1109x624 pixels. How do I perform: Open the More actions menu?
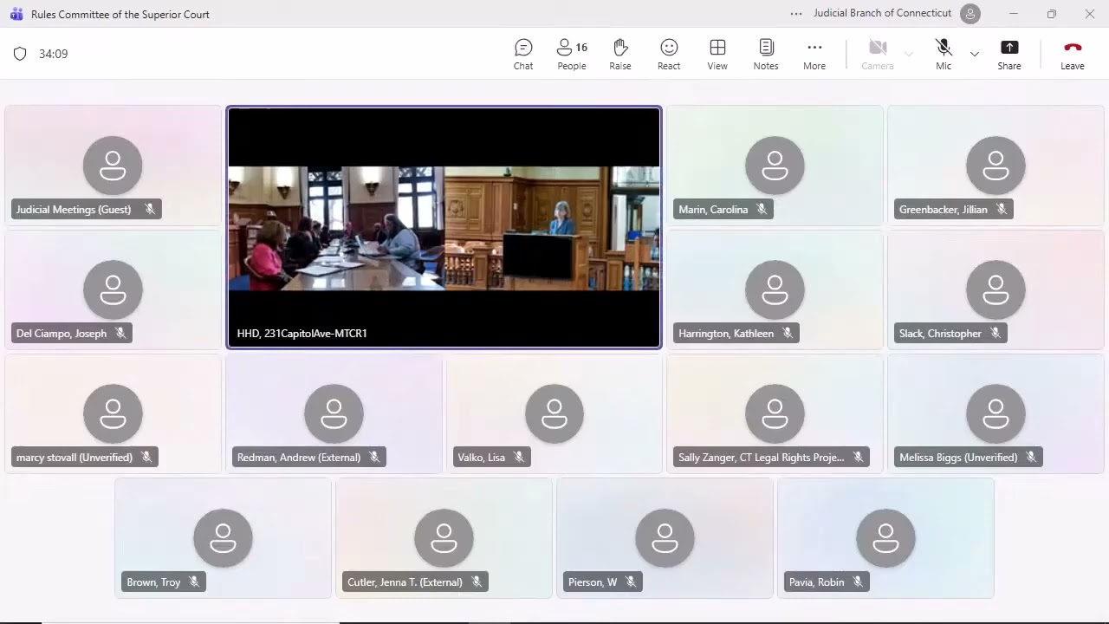click(814, 54)
